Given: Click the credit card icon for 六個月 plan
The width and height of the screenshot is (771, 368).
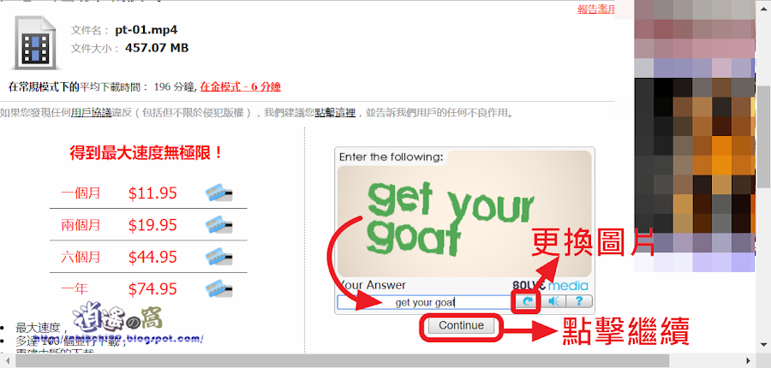Looking at the screenshot, I should pos(218,257).
